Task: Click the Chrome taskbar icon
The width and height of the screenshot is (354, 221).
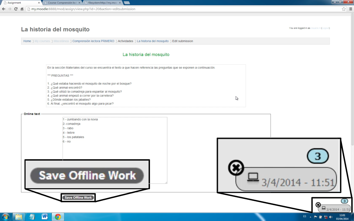Action: point(58,217)
